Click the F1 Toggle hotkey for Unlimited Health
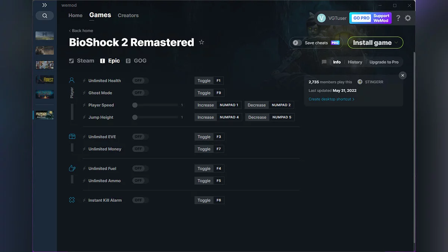 click(x=209, y=81)
